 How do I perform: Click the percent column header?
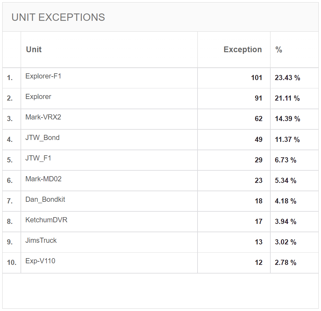click(279, 50)
